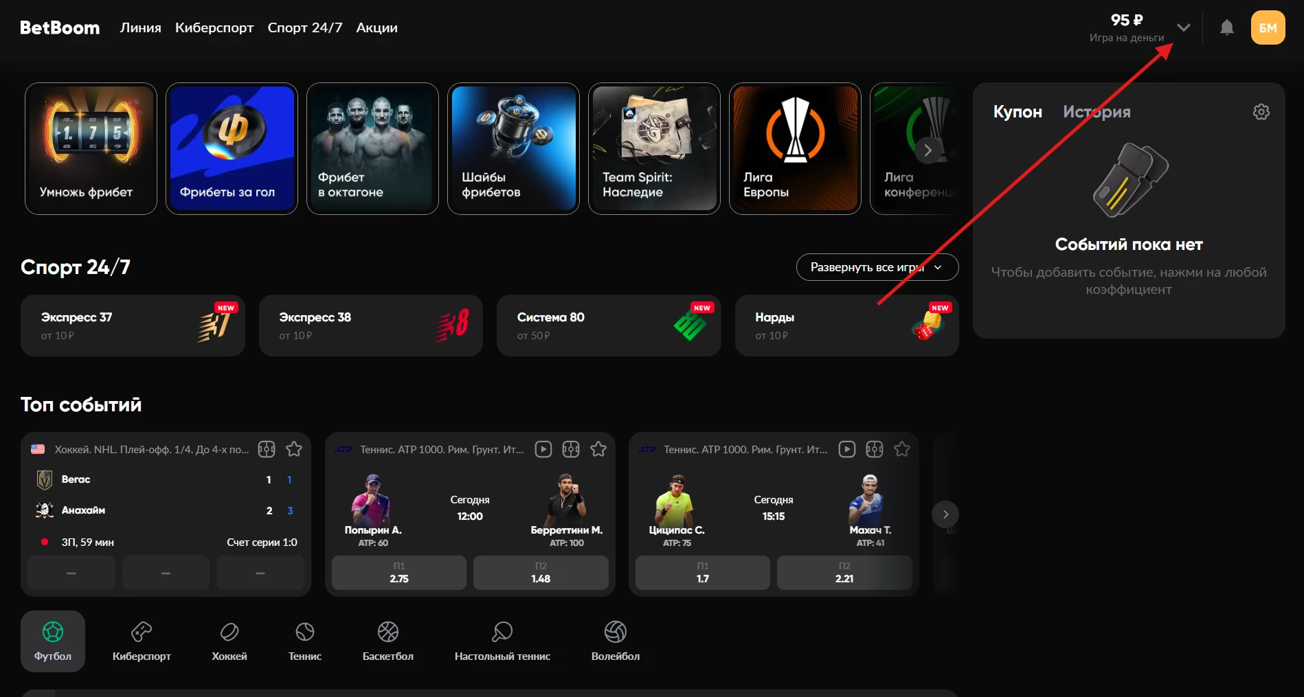
Task: Open statistics icon for Вегас hockey match
Action: [x=267, y=449]
